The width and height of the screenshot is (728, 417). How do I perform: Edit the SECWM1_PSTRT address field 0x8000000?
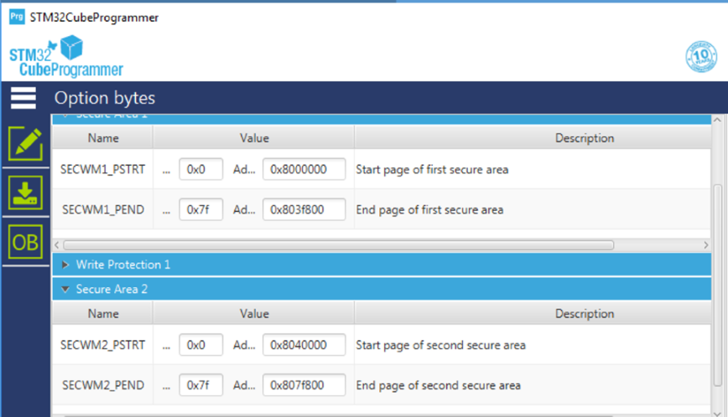[304, 169]
